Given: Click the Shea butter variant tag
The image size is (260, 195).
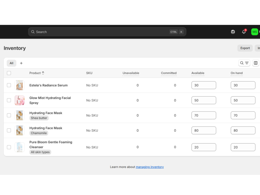Looking at the screenshot, I should coord(39,118).
